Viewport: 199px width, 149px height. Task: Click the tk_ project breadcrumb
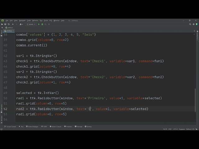point(2,28)
